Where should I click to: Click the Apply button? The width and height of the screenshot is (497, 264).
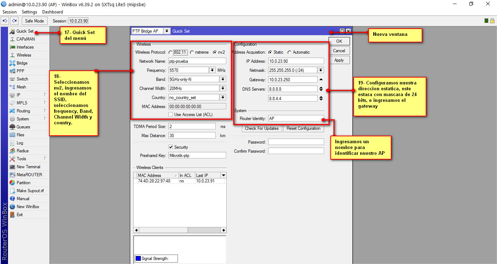[x=339, y=60]
